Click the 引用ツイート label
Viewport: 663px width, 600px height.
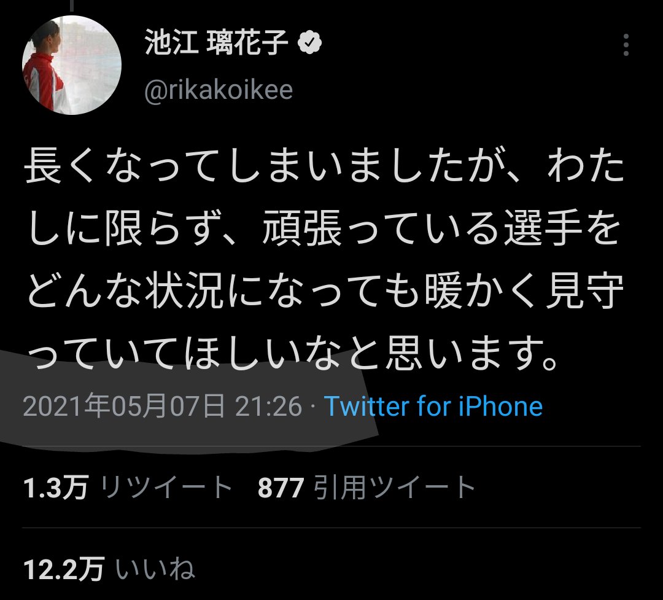click(395, 487)
